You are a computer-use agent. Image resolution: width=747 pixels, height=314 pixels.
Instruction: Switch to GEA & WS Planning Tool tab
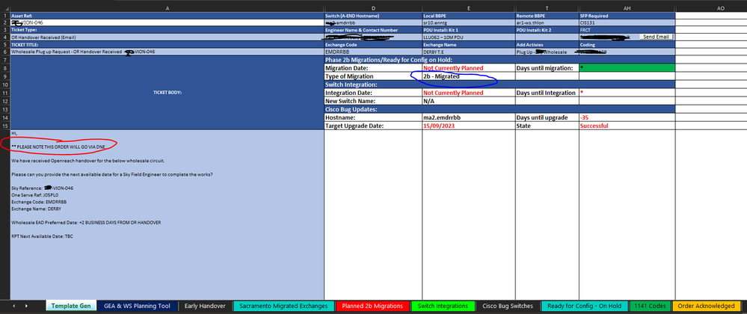[137, 306]
